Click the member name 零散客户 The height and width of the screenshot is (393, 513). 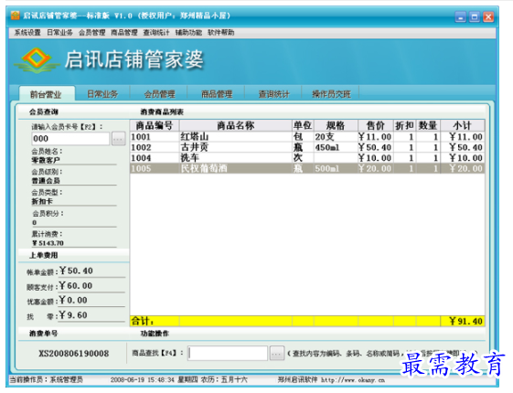click(x=46, y=160)
